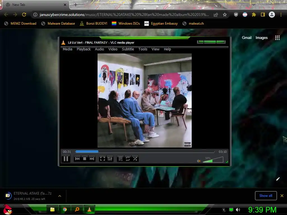The width and height of the screenshot is (287, 215).
Task: Open a new tab with plus
Action: point(76,5)
